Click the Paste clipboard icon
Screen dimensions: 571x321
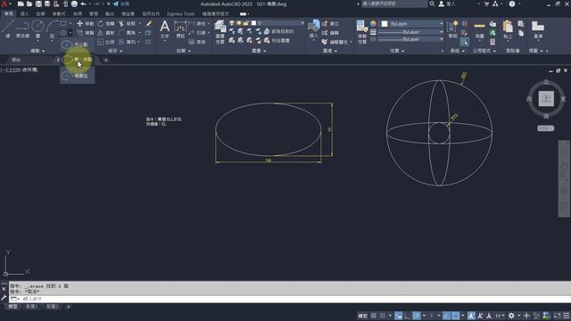(x=508, y=29)
